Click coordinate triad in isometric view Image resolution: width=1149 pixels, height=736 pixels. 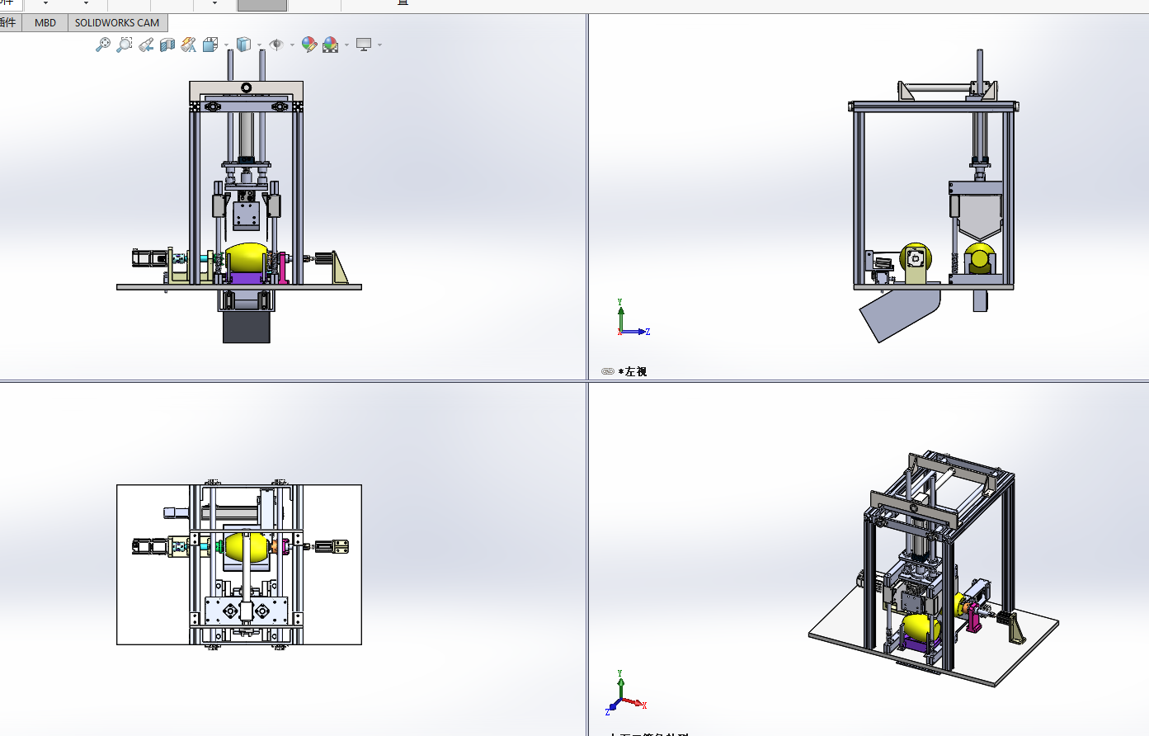626,692
